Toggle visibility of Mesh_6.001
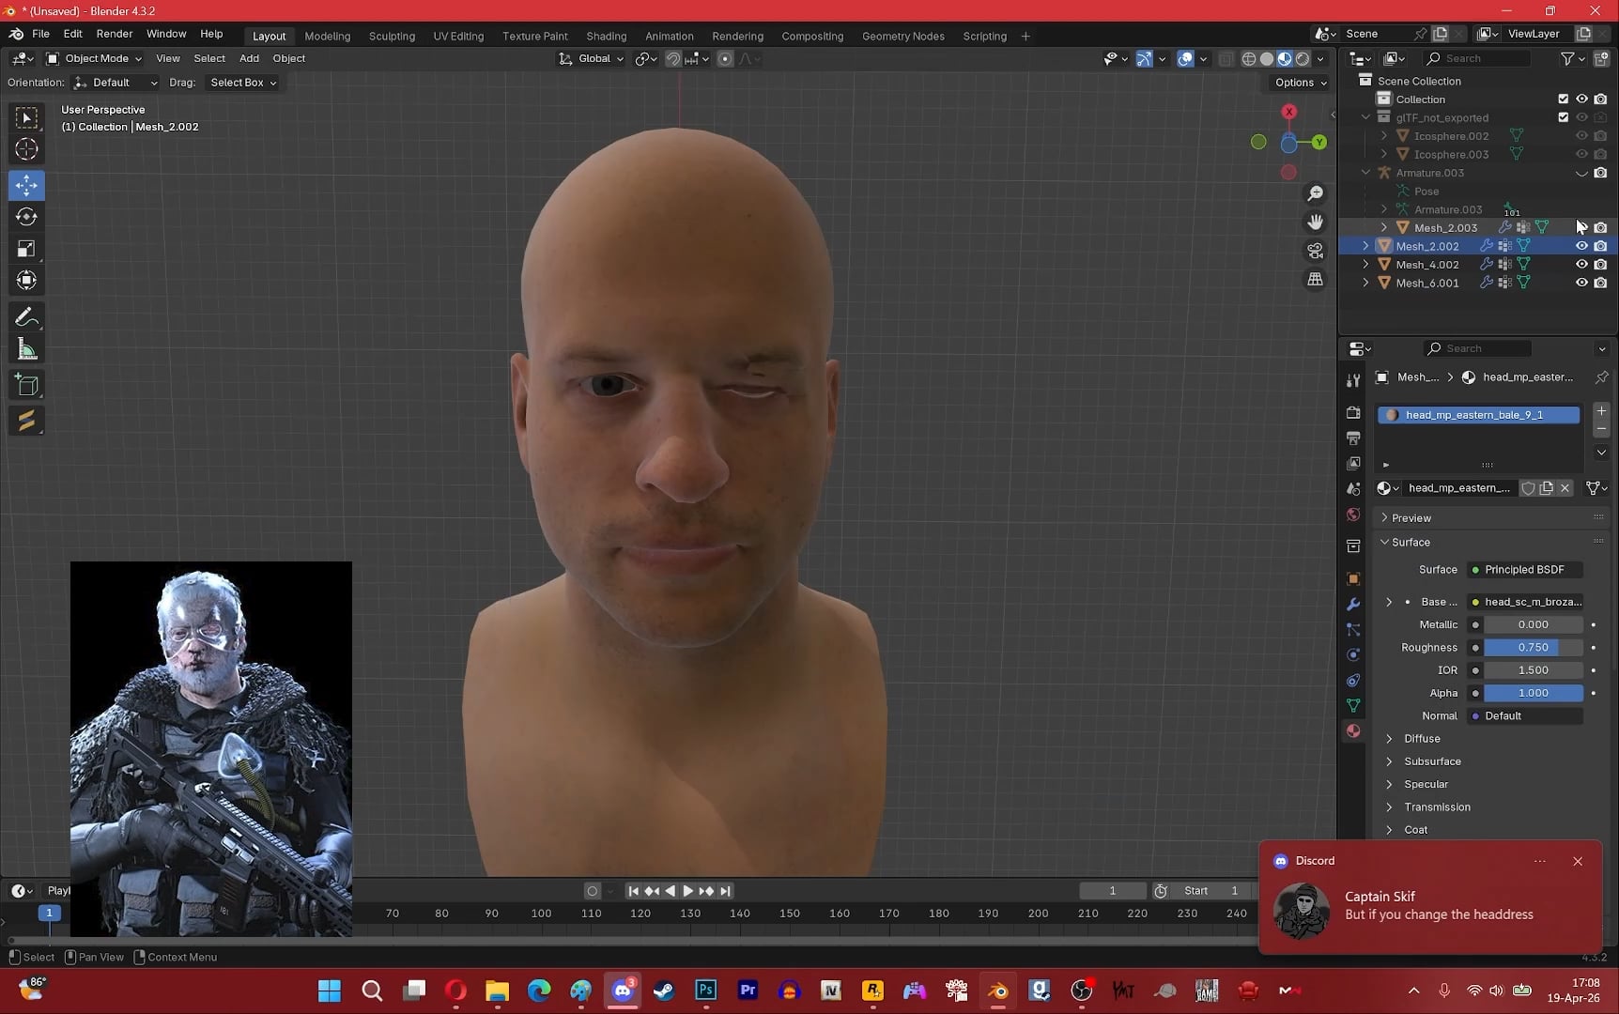This screenshot has width=1619, height=1014. [1581, 283]
